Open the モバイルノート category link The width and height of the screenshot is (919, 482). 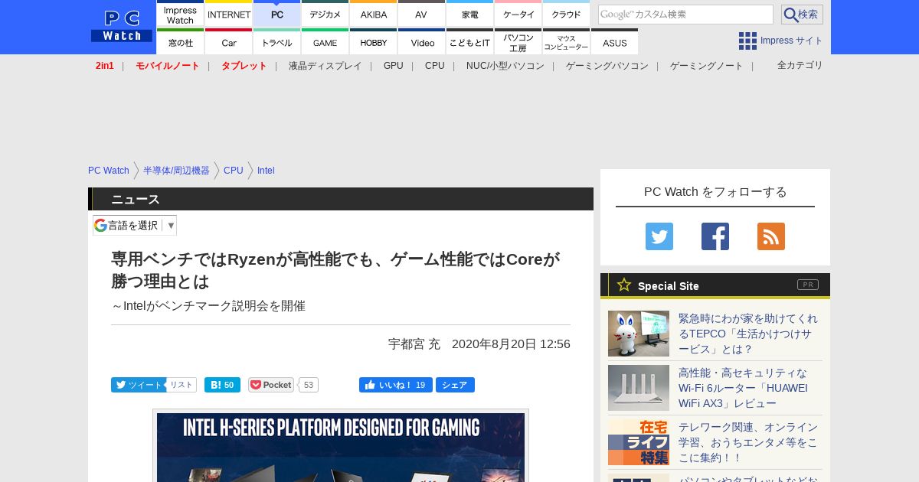(168, 66)
